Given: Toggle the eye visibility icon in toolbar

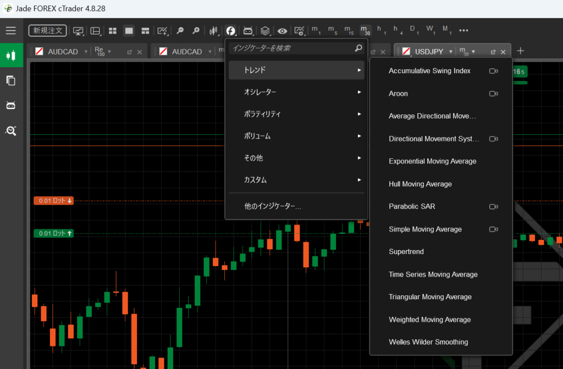Looking at the screenshot, I should [x=282, y=31].
